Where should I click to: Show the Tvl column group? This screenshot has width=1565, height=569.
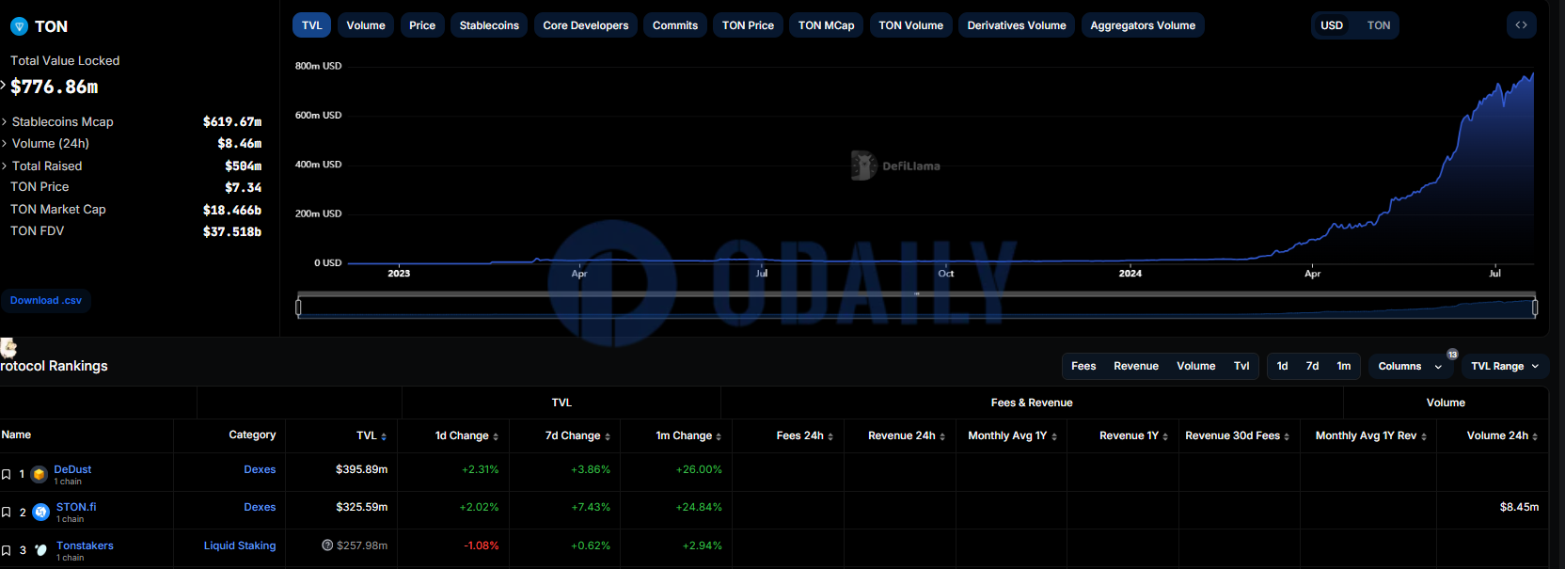[x=1241, y=366]
